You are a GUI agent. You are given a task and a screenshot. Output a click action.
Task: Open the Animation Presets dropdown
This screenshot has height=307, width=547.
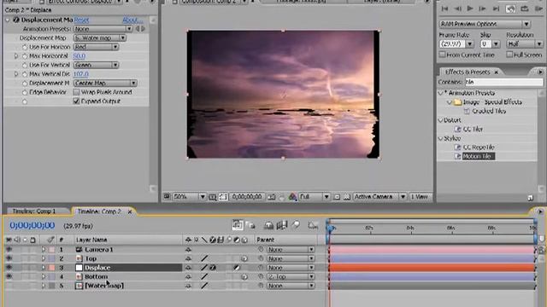103,29
